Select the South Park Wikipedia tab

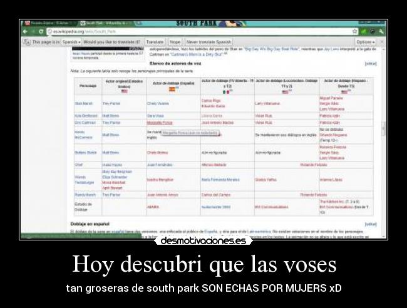point(106,23)
